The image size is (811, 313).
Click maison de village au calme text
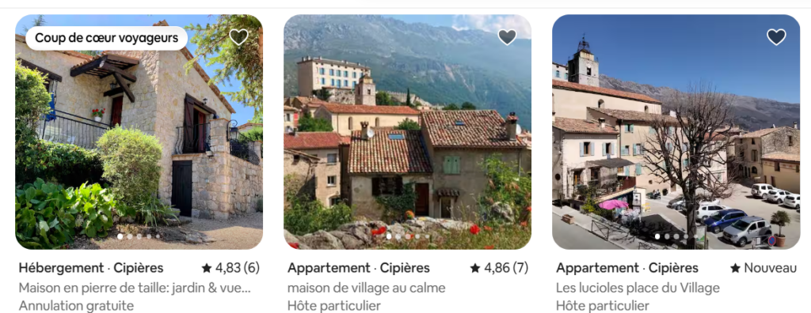click(366, 288)
